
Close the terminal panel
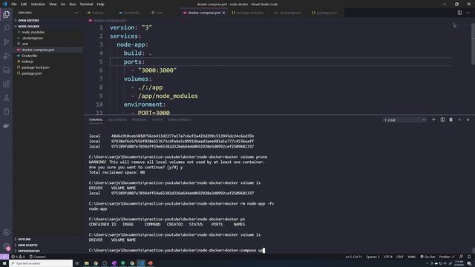(x=468, y=120)
